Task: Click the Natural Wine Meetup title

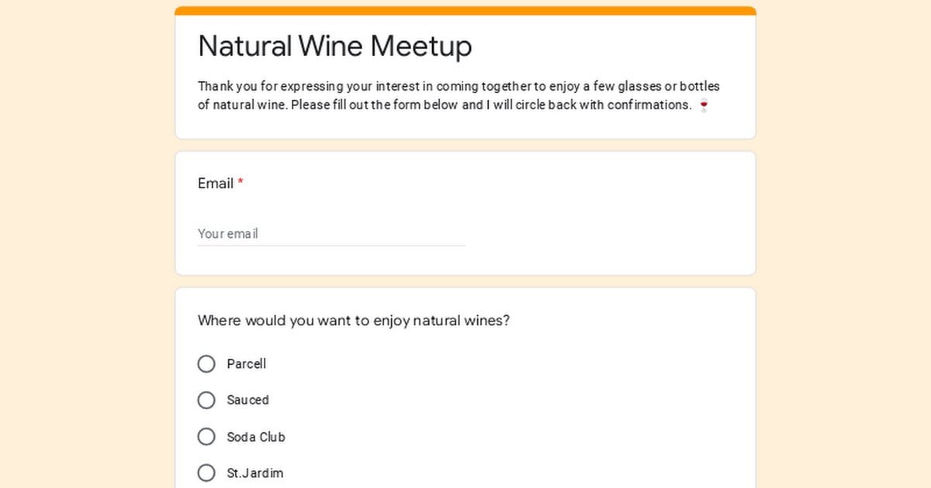Action: click(334, 46)
